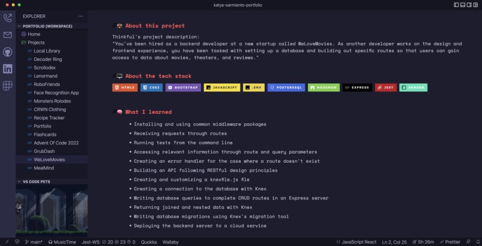Viewport: 482px width, 246px height.
Task: Open the GrubDash project file
Action: 51,151
